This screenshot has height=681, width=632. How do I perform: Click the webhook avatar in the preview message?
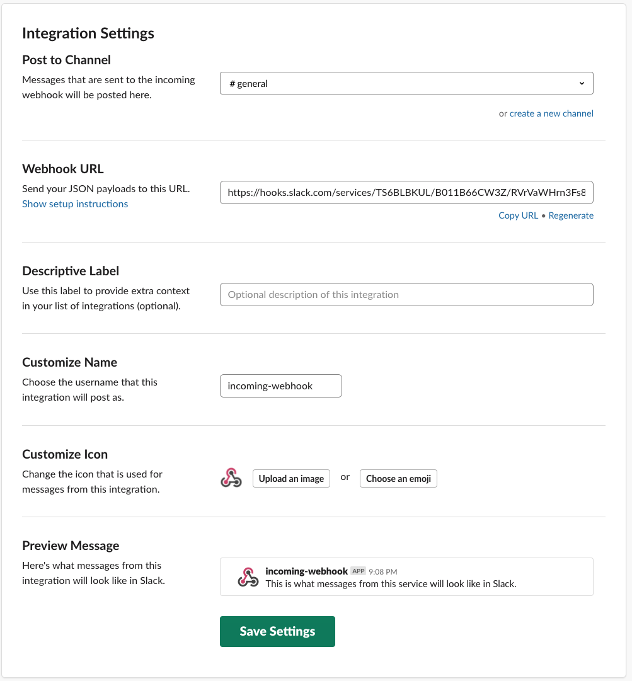pyautogui.click(x=248, y=577)
